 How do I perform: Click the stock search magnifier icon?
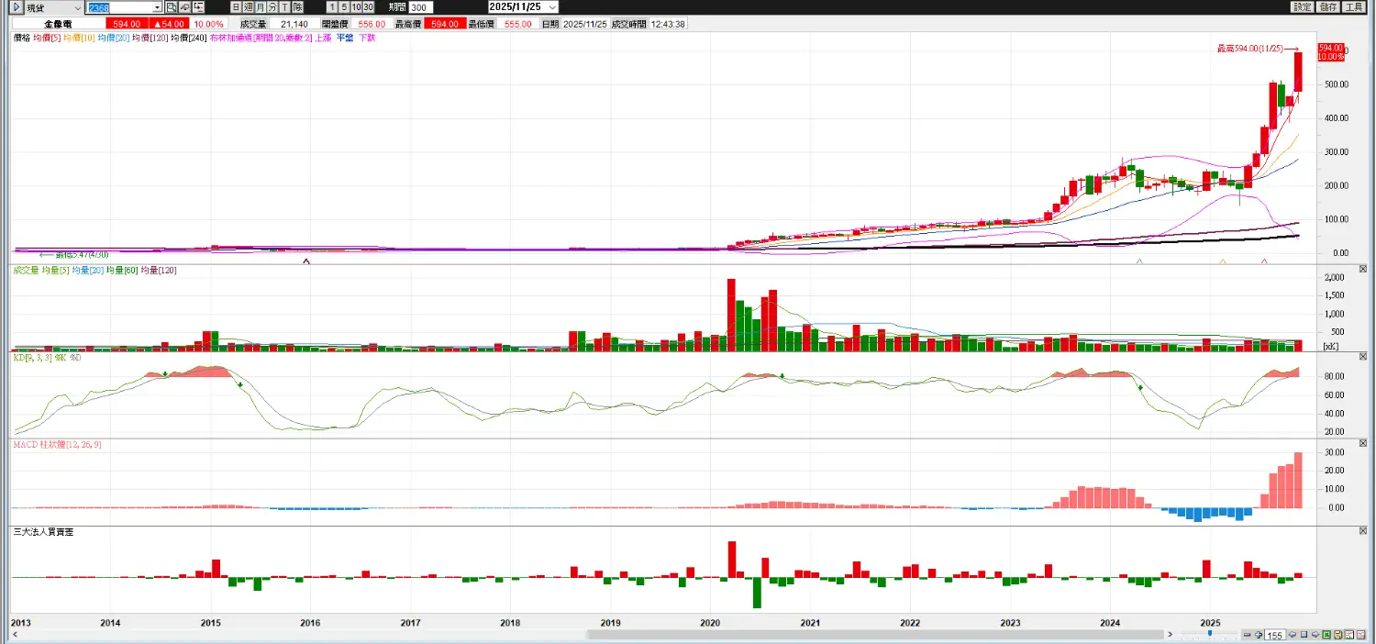(172, 7)
